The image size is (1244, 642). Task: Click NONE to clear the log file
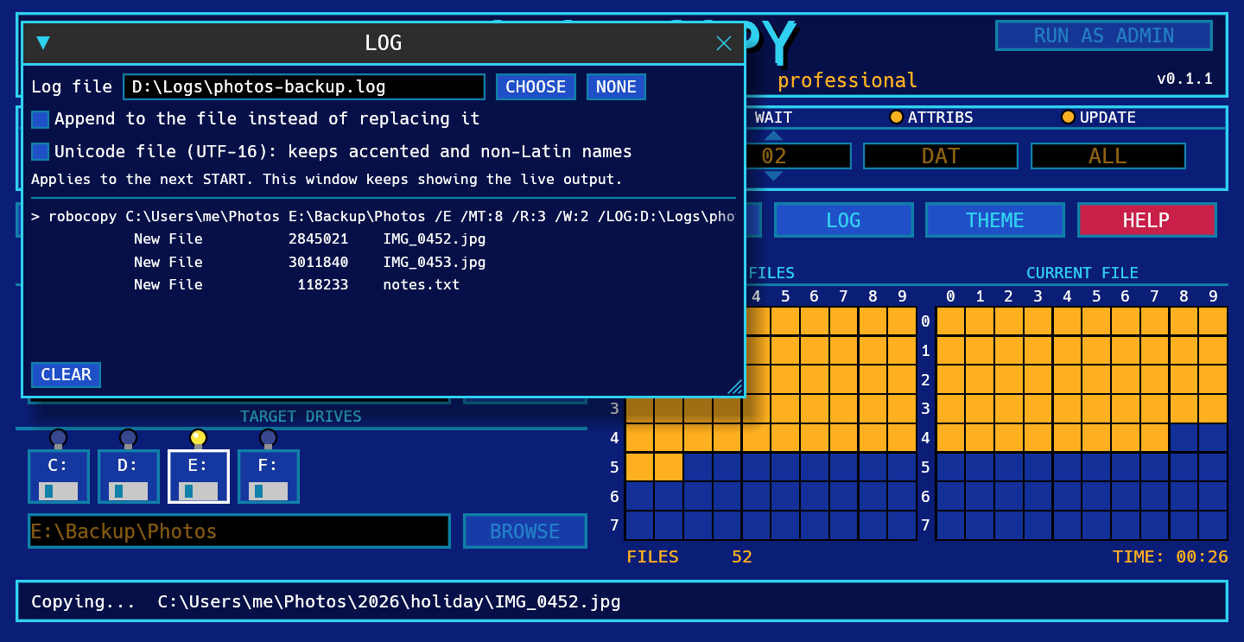click(616, 86)
